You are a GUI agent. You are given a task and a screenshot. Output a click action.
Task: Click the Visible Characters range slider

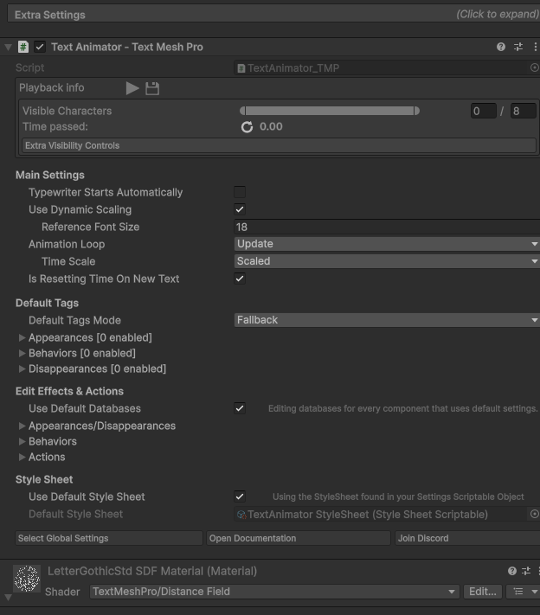point(330,111)
